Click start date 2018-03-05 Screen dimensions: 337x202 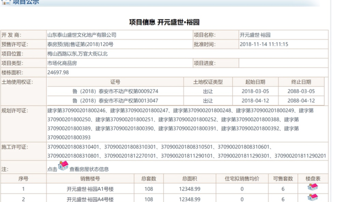[x=255, y=92]
